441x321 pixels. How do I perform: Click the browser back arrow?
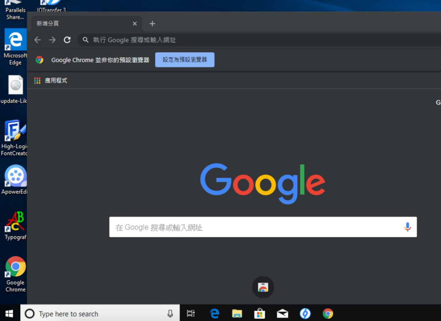pyautogui.click(x=37, y=40)
